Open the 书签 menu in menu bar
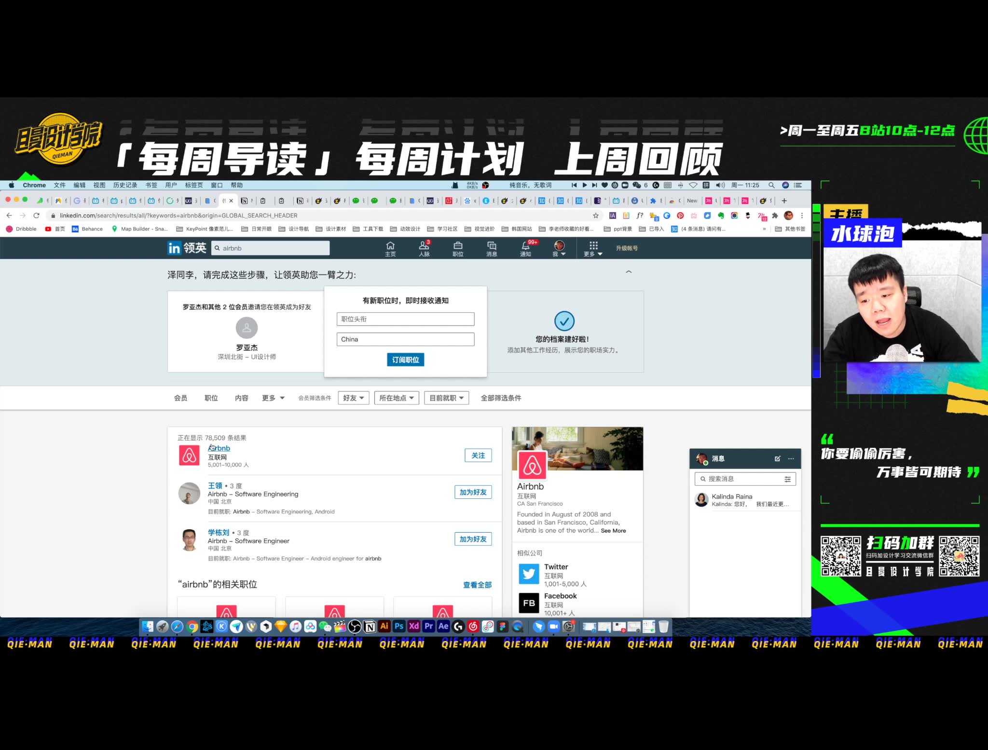This screenshot has height=750, width=988. [x=151, y=185]
